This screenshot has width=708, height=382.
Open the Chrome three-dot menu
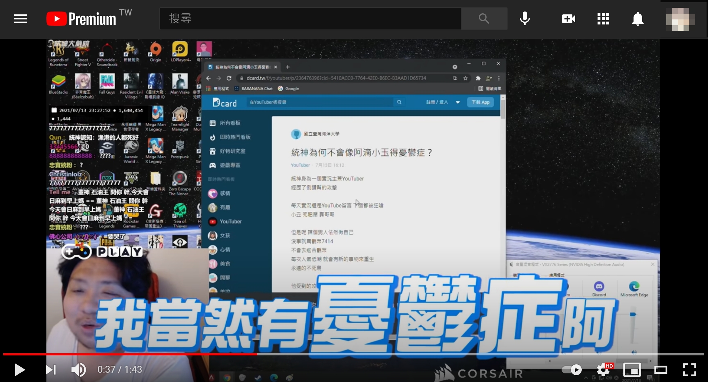(x=499, y=78)
